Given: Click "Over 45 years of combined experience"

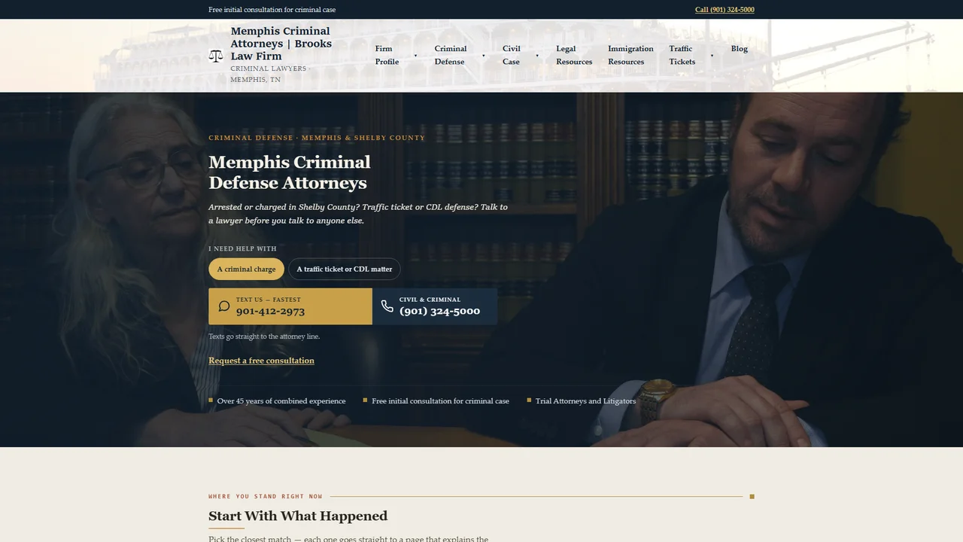Looking at the screenshot, I should (281, 401).
